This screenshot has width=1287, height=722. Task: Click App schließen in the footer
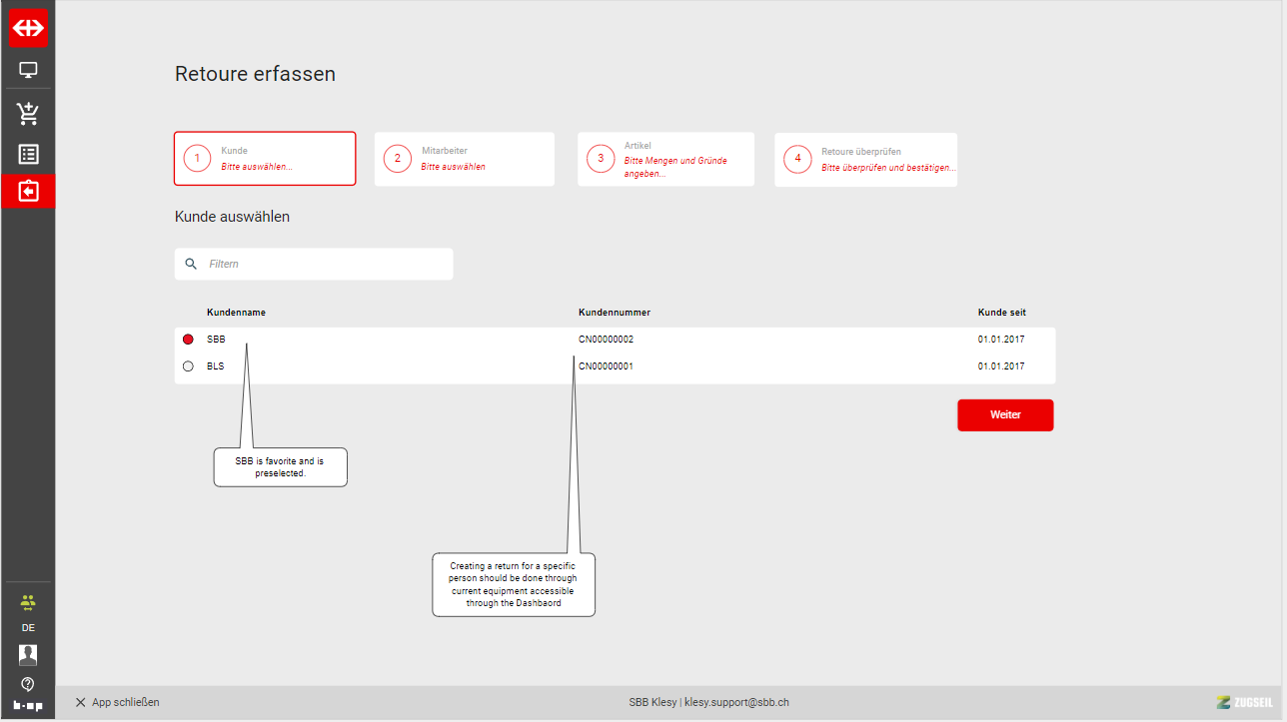(x=117, y=702)
